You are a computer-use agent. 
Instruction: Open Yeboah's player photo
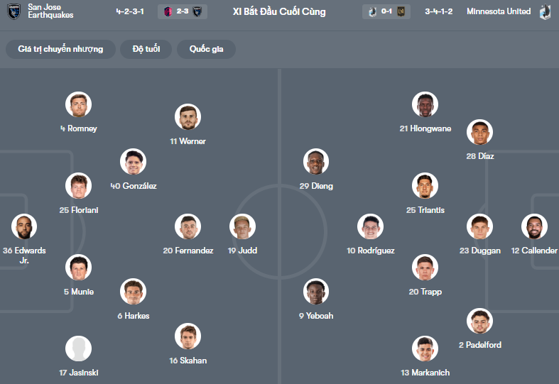pos(315,292)
